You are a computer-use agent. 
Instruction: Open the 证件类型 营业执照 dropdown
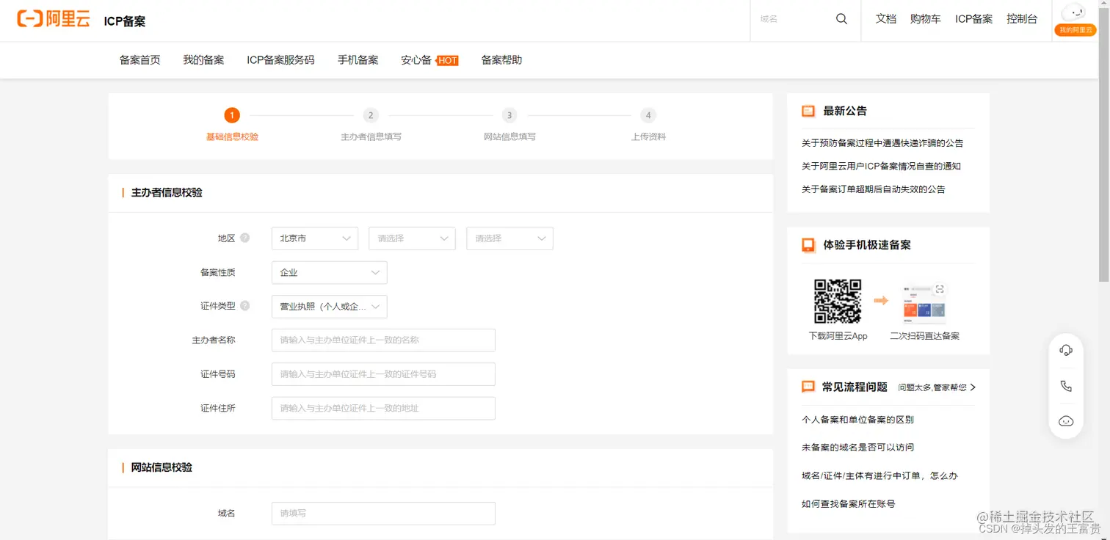[329, 307]
